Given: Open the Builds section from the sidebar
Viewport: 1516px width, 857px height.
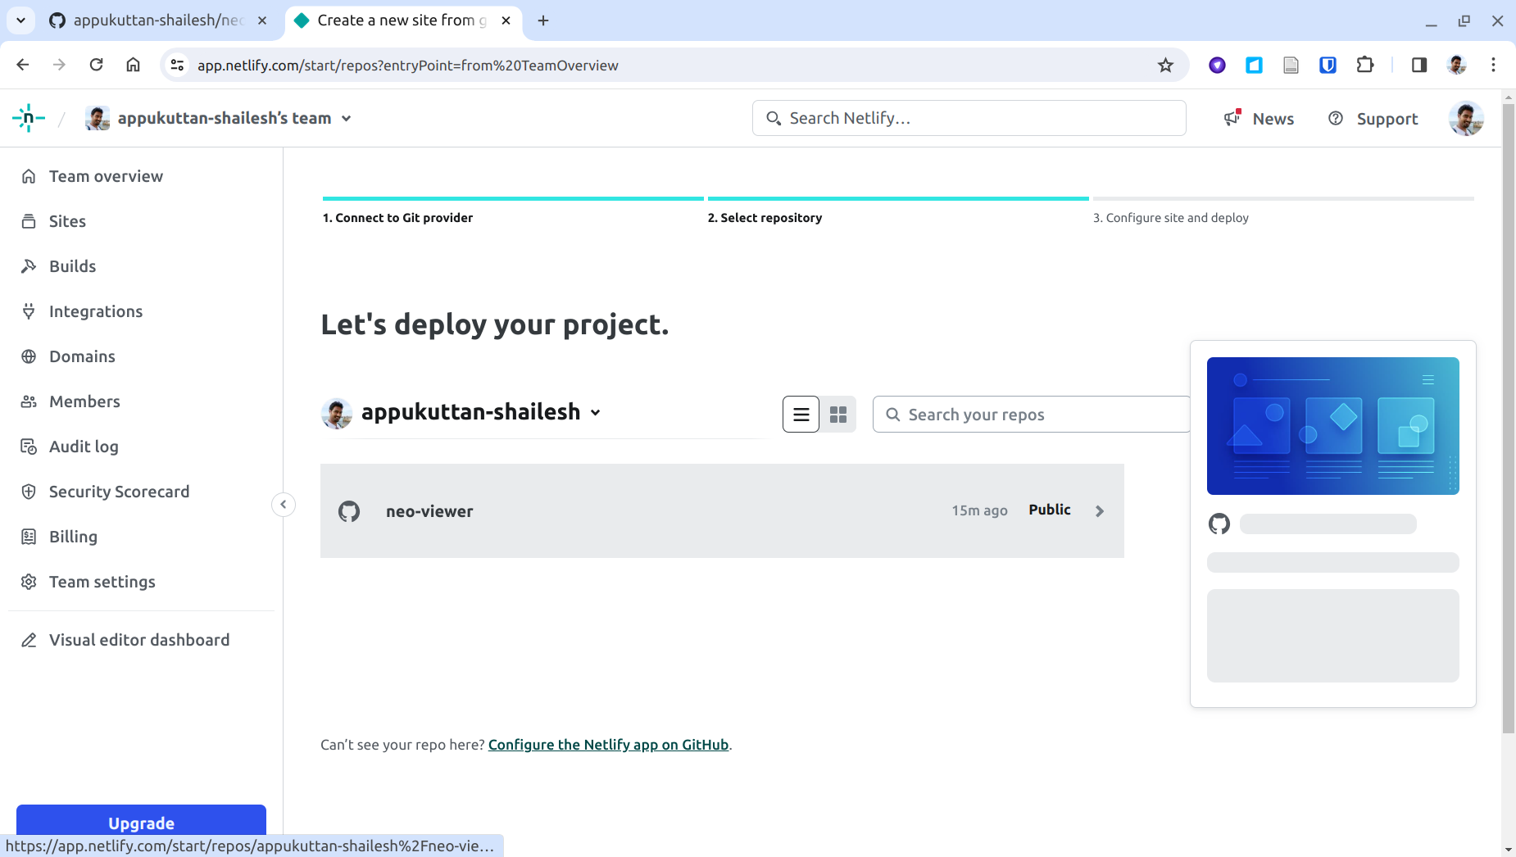Looking at the screenshot, I should click(72, 266).
